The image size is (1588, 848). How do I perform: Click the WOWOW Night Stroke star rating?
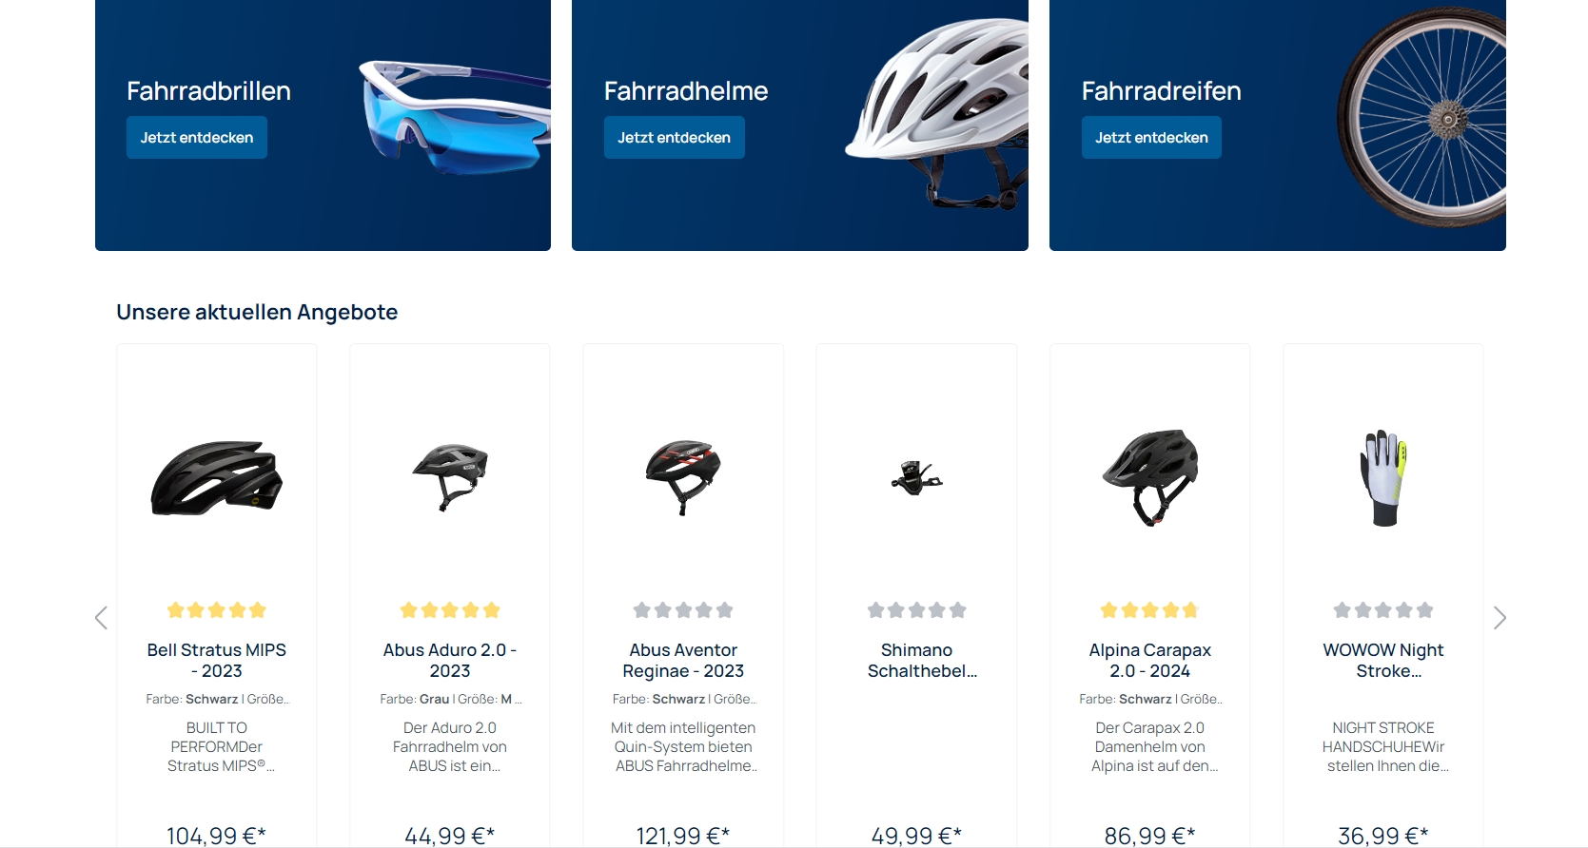pyautogui.click(x=1383, y=610)
